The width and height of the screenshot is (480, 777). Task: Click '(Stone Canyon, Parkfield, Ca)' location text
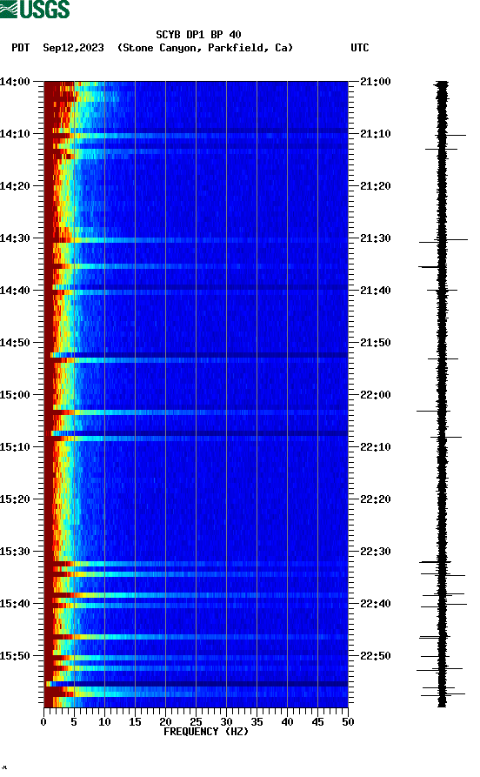(x=205, y=48)
